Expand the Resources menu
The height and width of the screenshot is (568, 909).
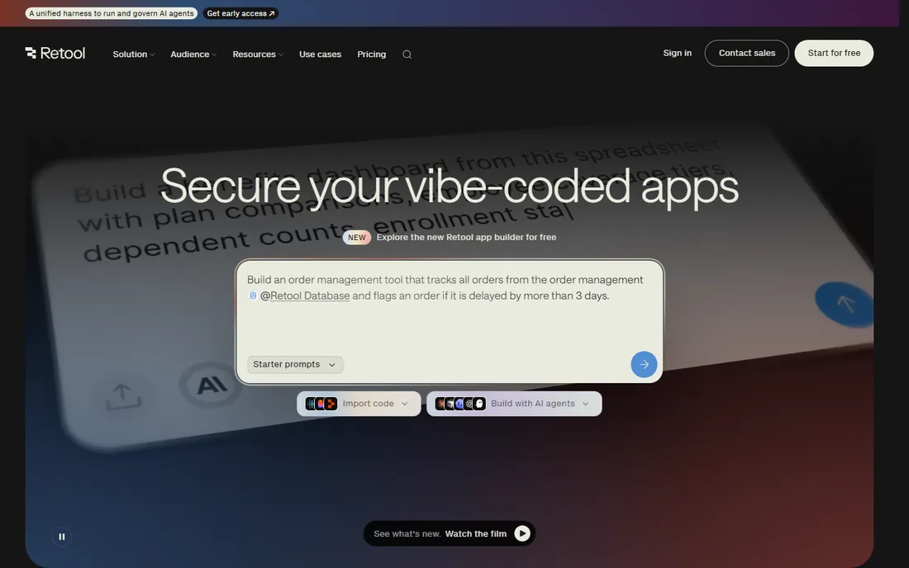point(257,54)
